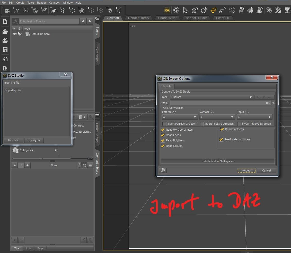Activate the Scale tool

222,10
